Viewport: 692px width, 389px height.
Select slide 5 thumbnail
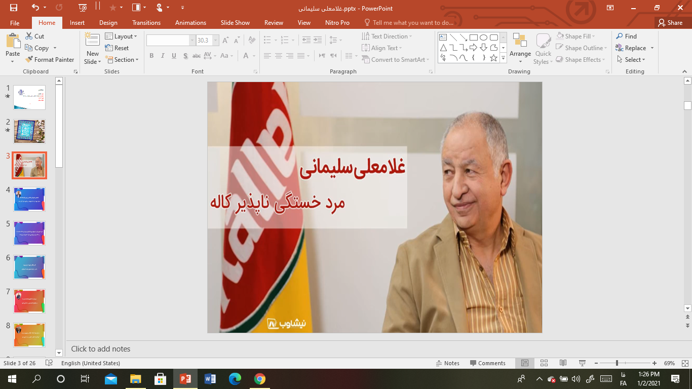pyautogui.click(x=29, y=233)
